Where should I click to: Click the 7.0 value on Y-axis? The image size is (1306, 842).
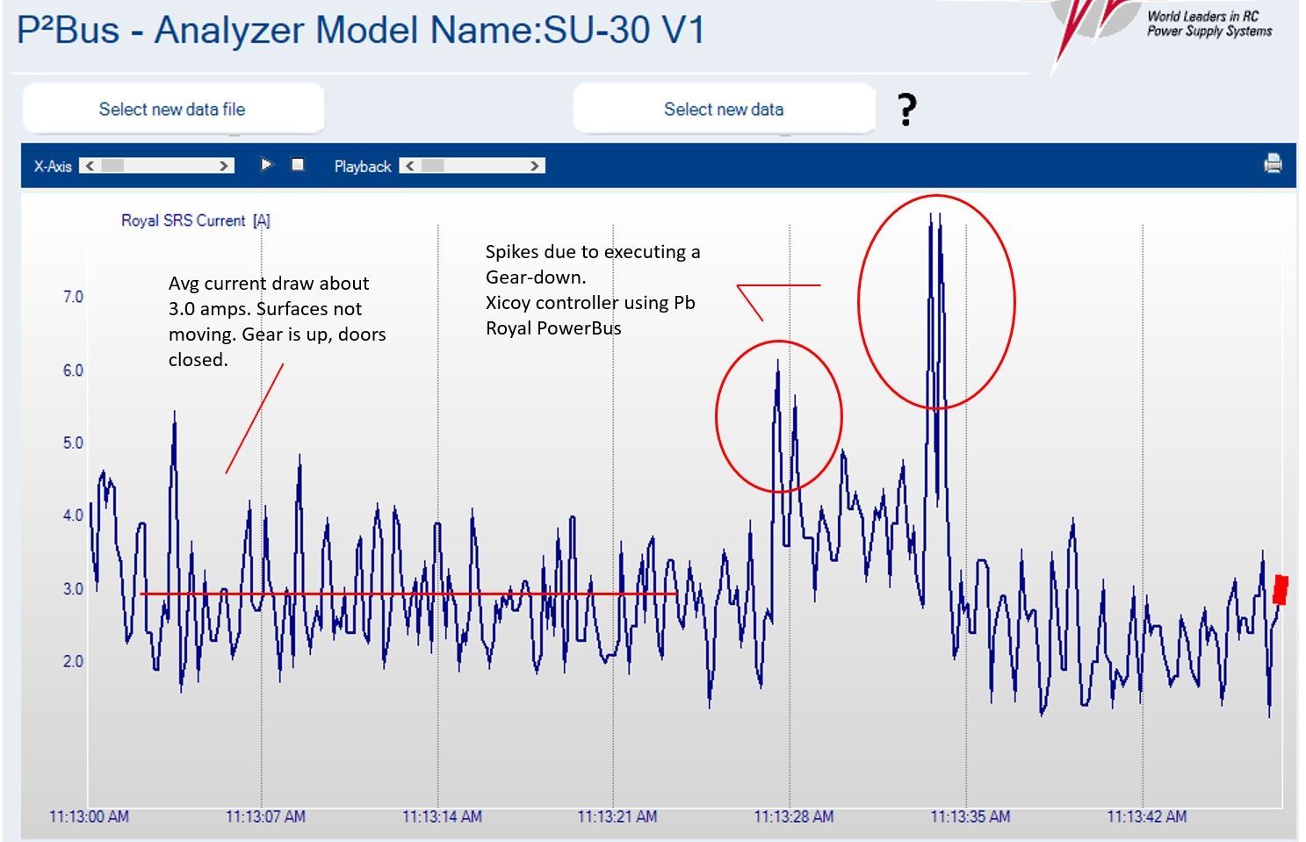(x=73, y=297)
